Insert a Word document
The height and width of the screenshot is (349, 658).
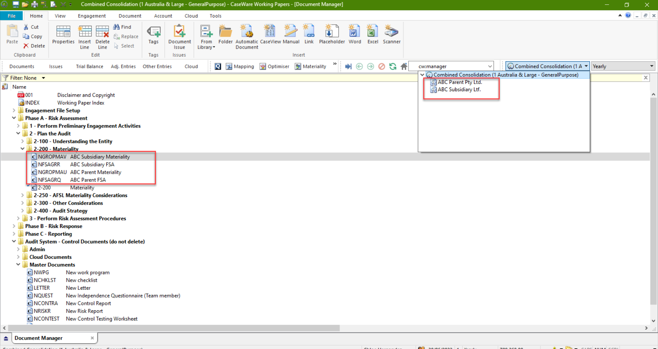(x=355, y=34)
